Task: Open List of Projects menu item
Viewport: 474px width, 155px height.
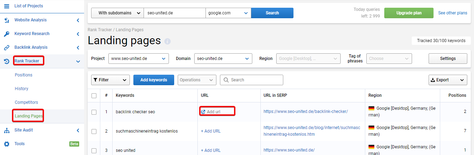Action: (x=29, y=6)
